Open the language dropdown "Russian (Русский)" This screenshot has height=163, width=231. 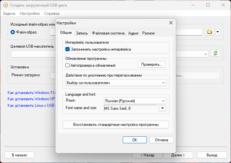tap(135, 101)
